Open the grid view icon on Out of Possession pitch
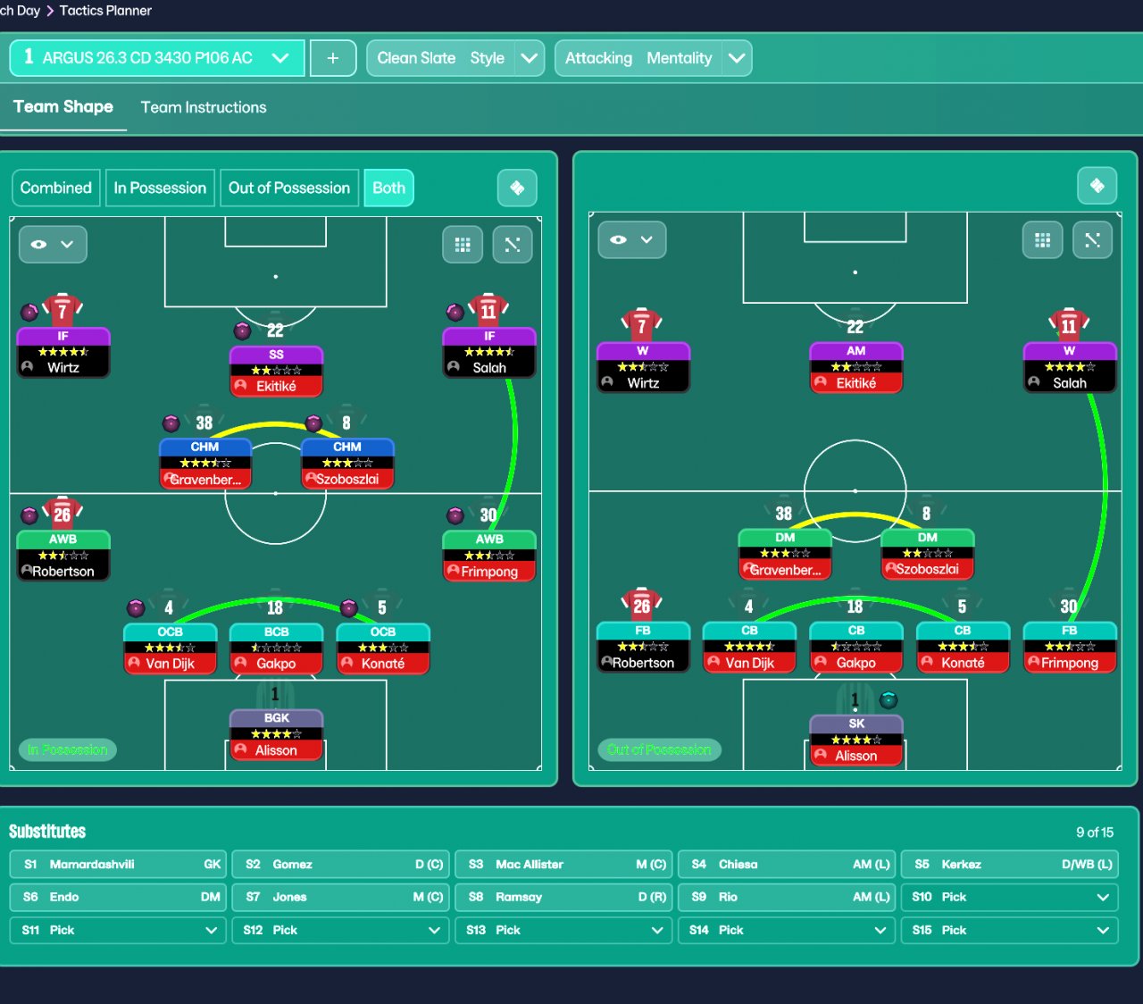Image resolution: width=1143 pixels, height=1004 pixels. tap(1042, 239)
